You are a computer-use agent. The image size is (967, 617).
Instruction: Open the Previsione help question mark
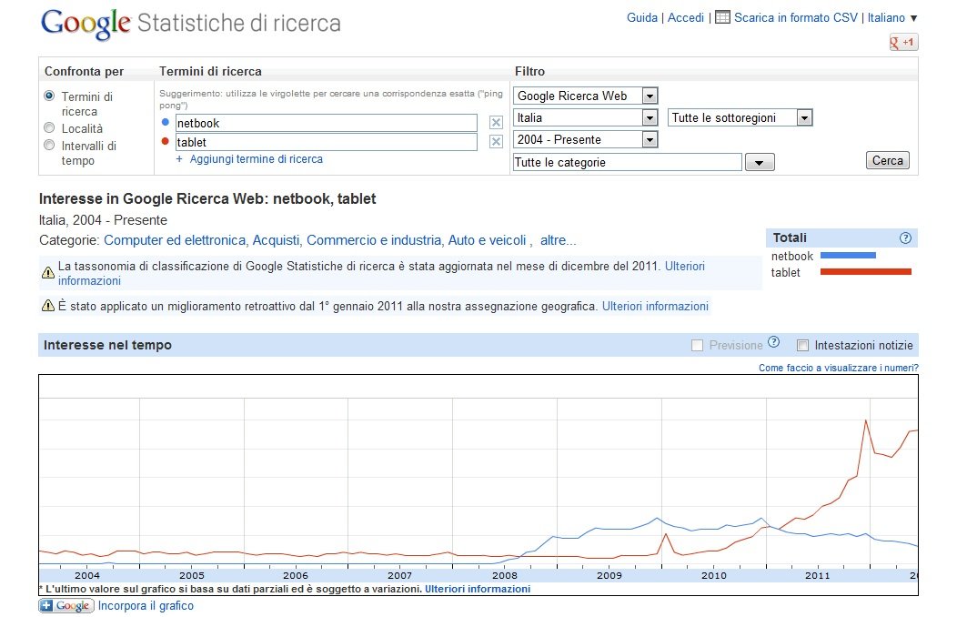[774, 342]
